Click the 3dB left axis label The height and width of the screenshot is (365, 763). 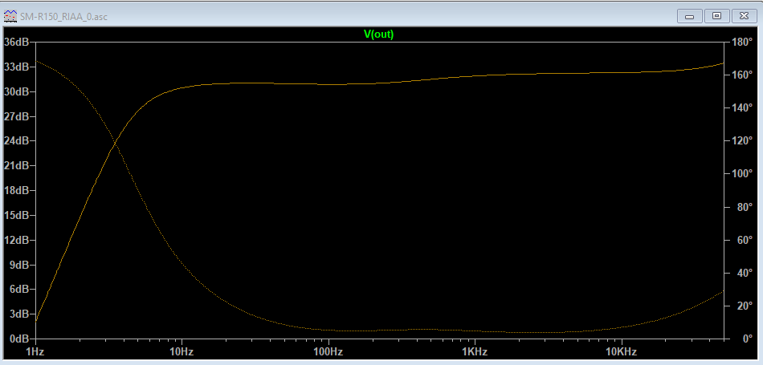coord(18,314)
